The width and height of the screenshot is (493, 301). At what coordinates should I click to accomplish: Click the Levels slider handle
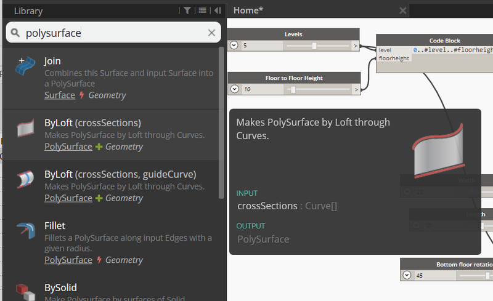(x=314, y=46)
